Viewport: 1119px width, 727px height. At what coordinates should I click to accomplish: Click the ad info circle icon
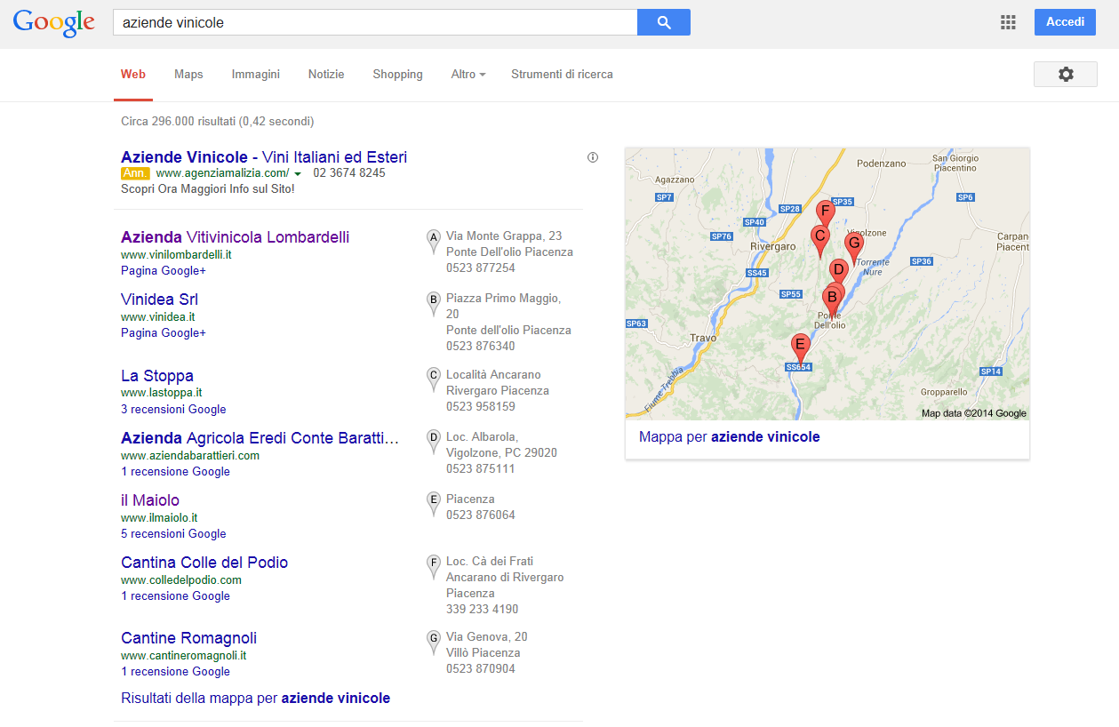593,157
